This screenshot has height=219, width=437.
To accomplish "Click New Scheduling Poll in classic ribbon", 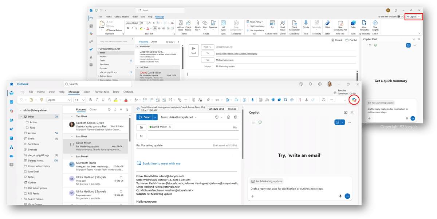I will 340,25.
